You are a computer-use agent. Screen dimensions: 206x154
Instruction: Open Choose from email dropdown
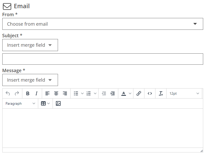[103, 24]
